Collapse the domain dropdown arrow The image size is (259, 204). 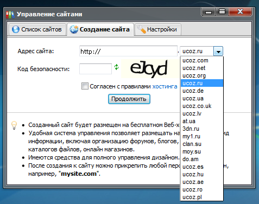pyautogui.click(x=218, y=51)
